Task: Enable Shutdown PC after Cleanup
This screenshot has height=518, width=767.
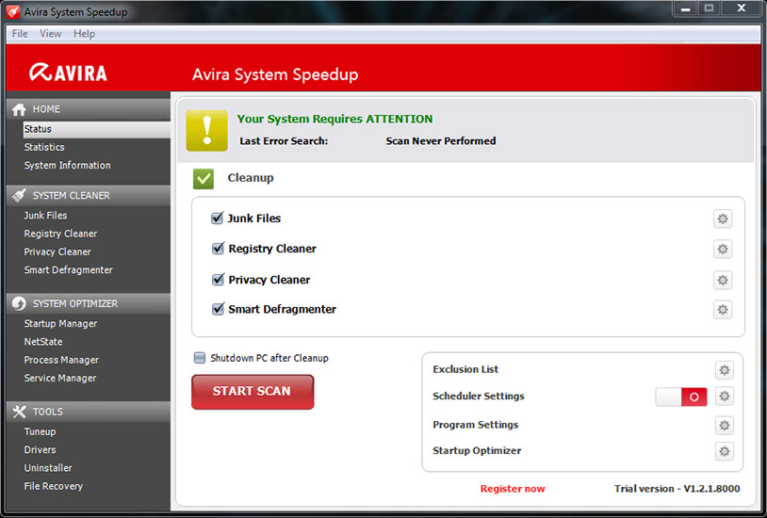Action: click(x=200, y=358)
